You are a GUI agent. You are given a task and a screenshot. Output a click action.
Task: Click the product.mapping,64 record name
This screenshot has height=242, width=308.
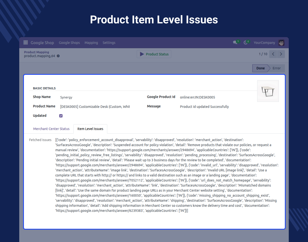tap(40, 56)
